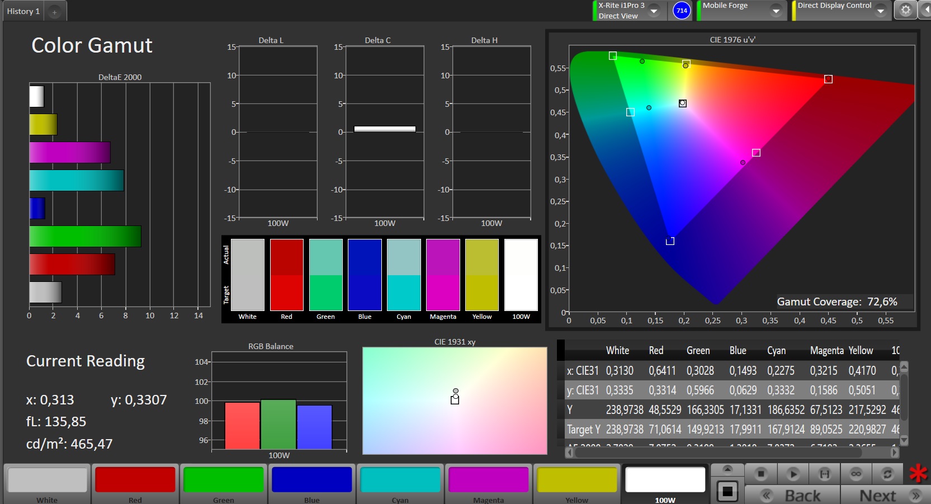Open the settings gear
Image resolution: width=931 pixels, height=504 pixels.
(906, 10)
